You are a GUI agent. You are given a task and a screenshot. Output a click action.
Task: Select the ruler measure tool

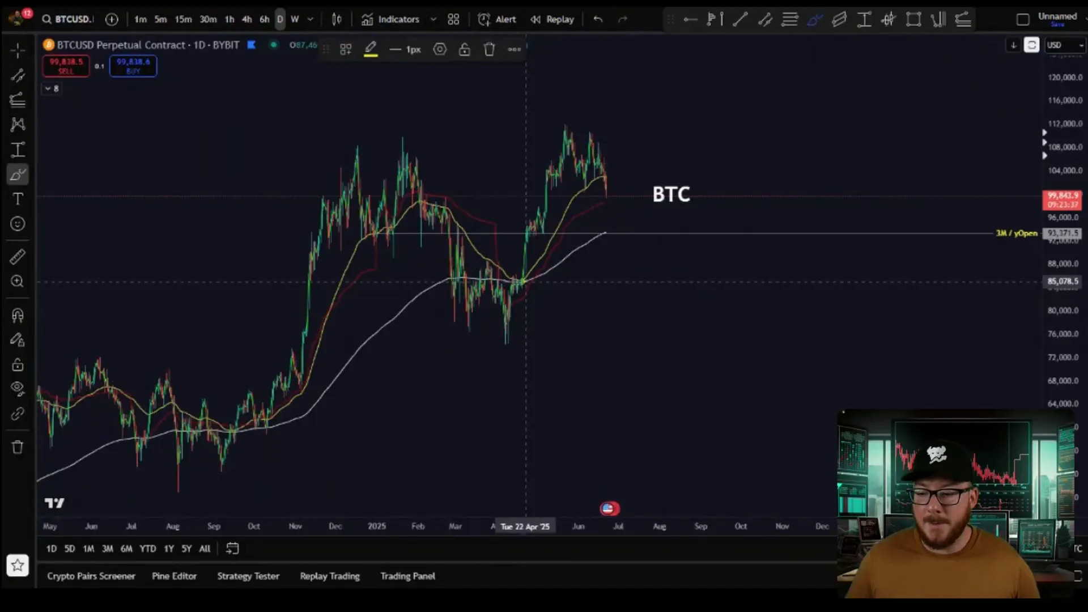tap(18, 257)
